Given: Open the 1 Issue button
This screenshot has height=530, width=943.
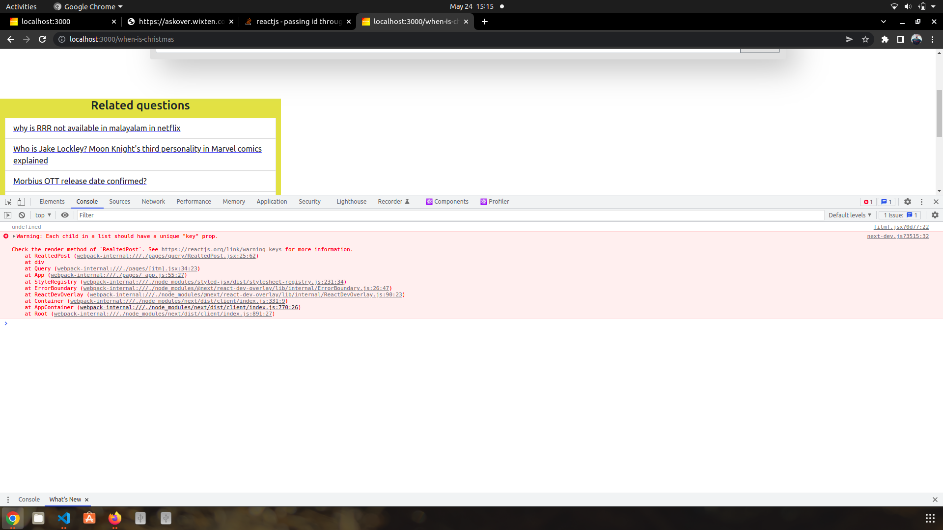Looking at the screenshot, I should pos(900,215).
